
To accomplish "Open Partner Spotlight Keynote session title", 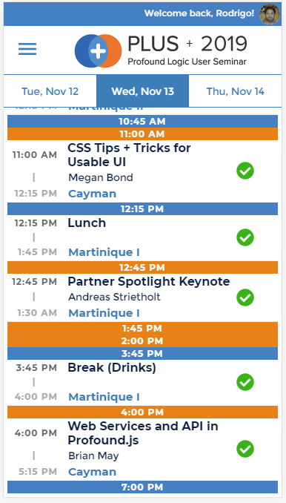I will pos(149,281).
